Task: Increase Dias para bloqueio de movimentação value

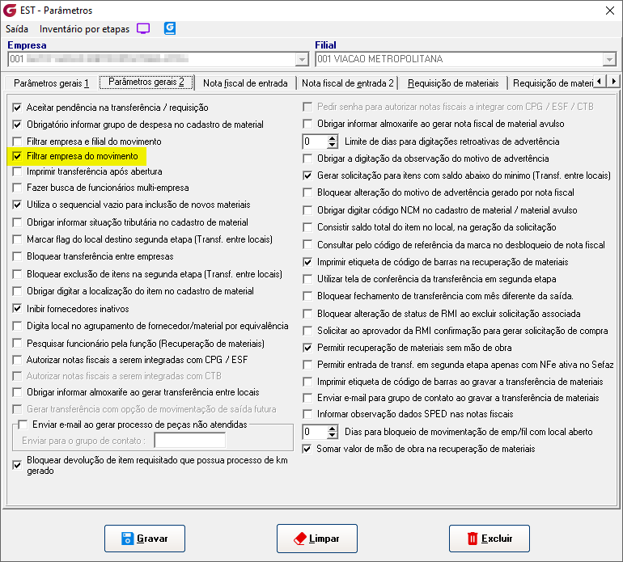Action: (333, 428)
